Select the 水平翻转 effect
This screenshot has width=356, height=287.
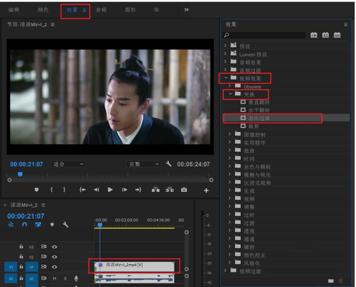pos(258,110)
